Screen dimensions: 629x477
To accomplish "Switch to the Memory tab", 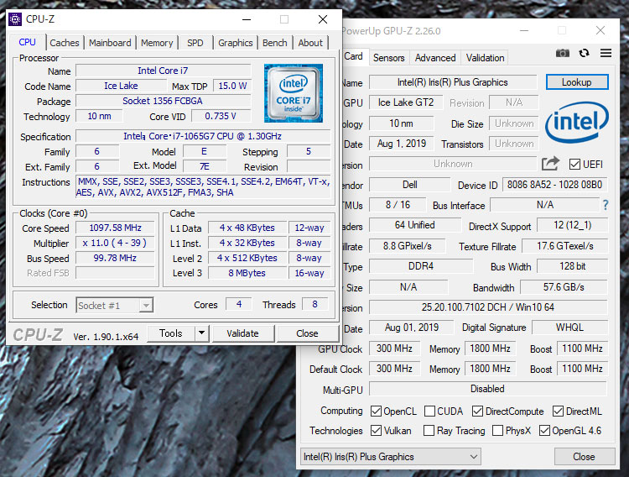I will tap(157, 43).
